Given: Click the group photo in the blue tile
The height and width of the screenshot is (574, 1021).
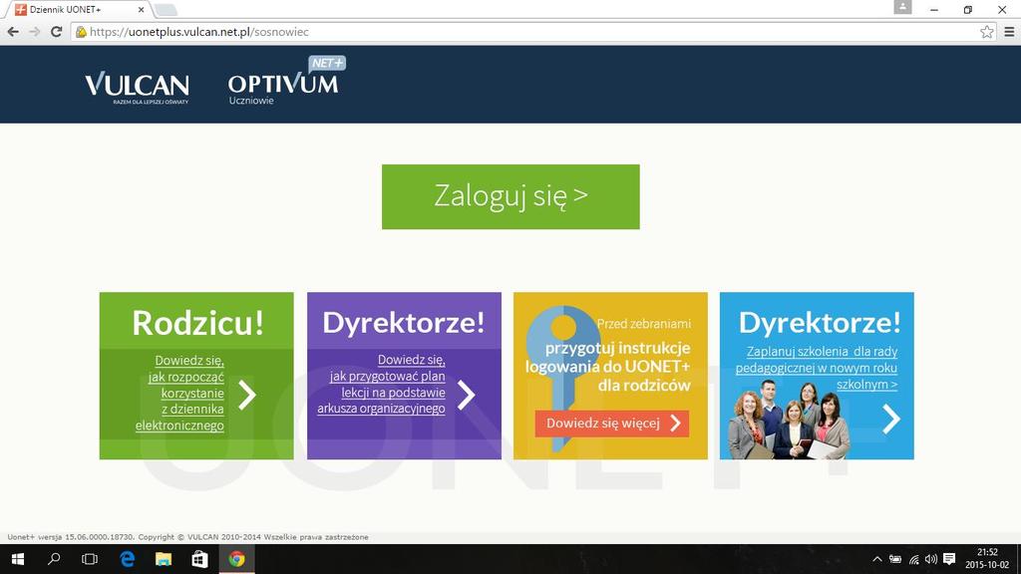Looking at the screenshot, I should click(790, 421).
